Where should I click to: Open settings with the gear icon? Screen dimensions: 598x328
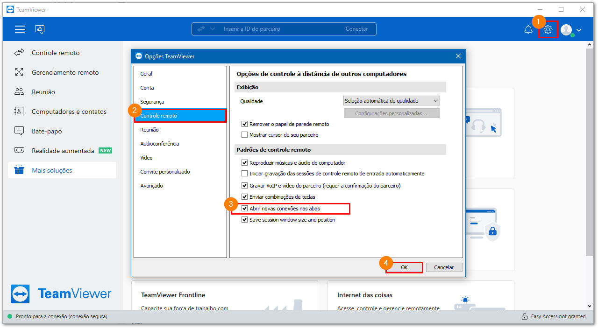point(548,30)
